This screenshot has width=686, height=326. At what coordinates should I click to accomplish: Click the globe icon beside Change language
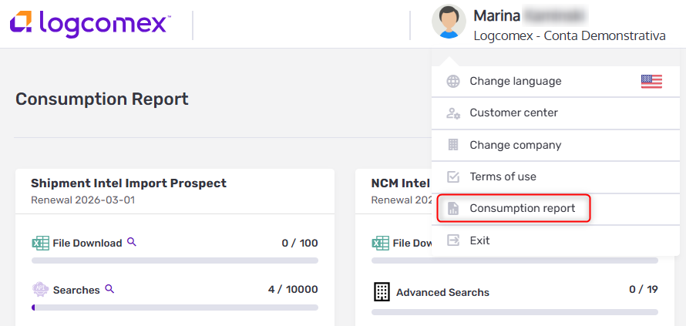coord(453,82)
